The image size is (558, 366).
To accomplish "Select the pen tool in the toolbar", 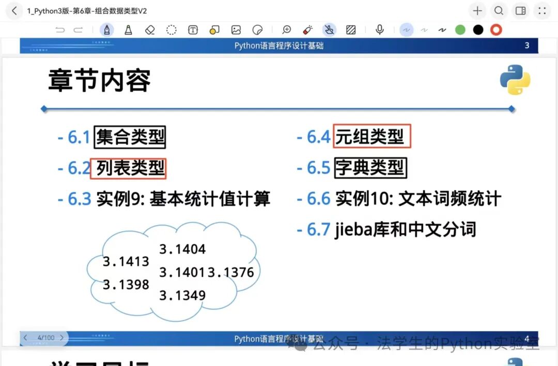I will (107, 30).
